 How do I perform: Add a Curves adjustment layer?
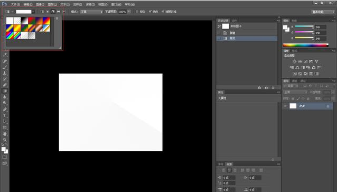pos(305,61)
